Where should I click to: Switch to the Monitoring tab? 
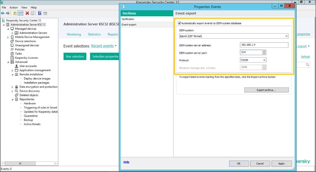point(74,34)
